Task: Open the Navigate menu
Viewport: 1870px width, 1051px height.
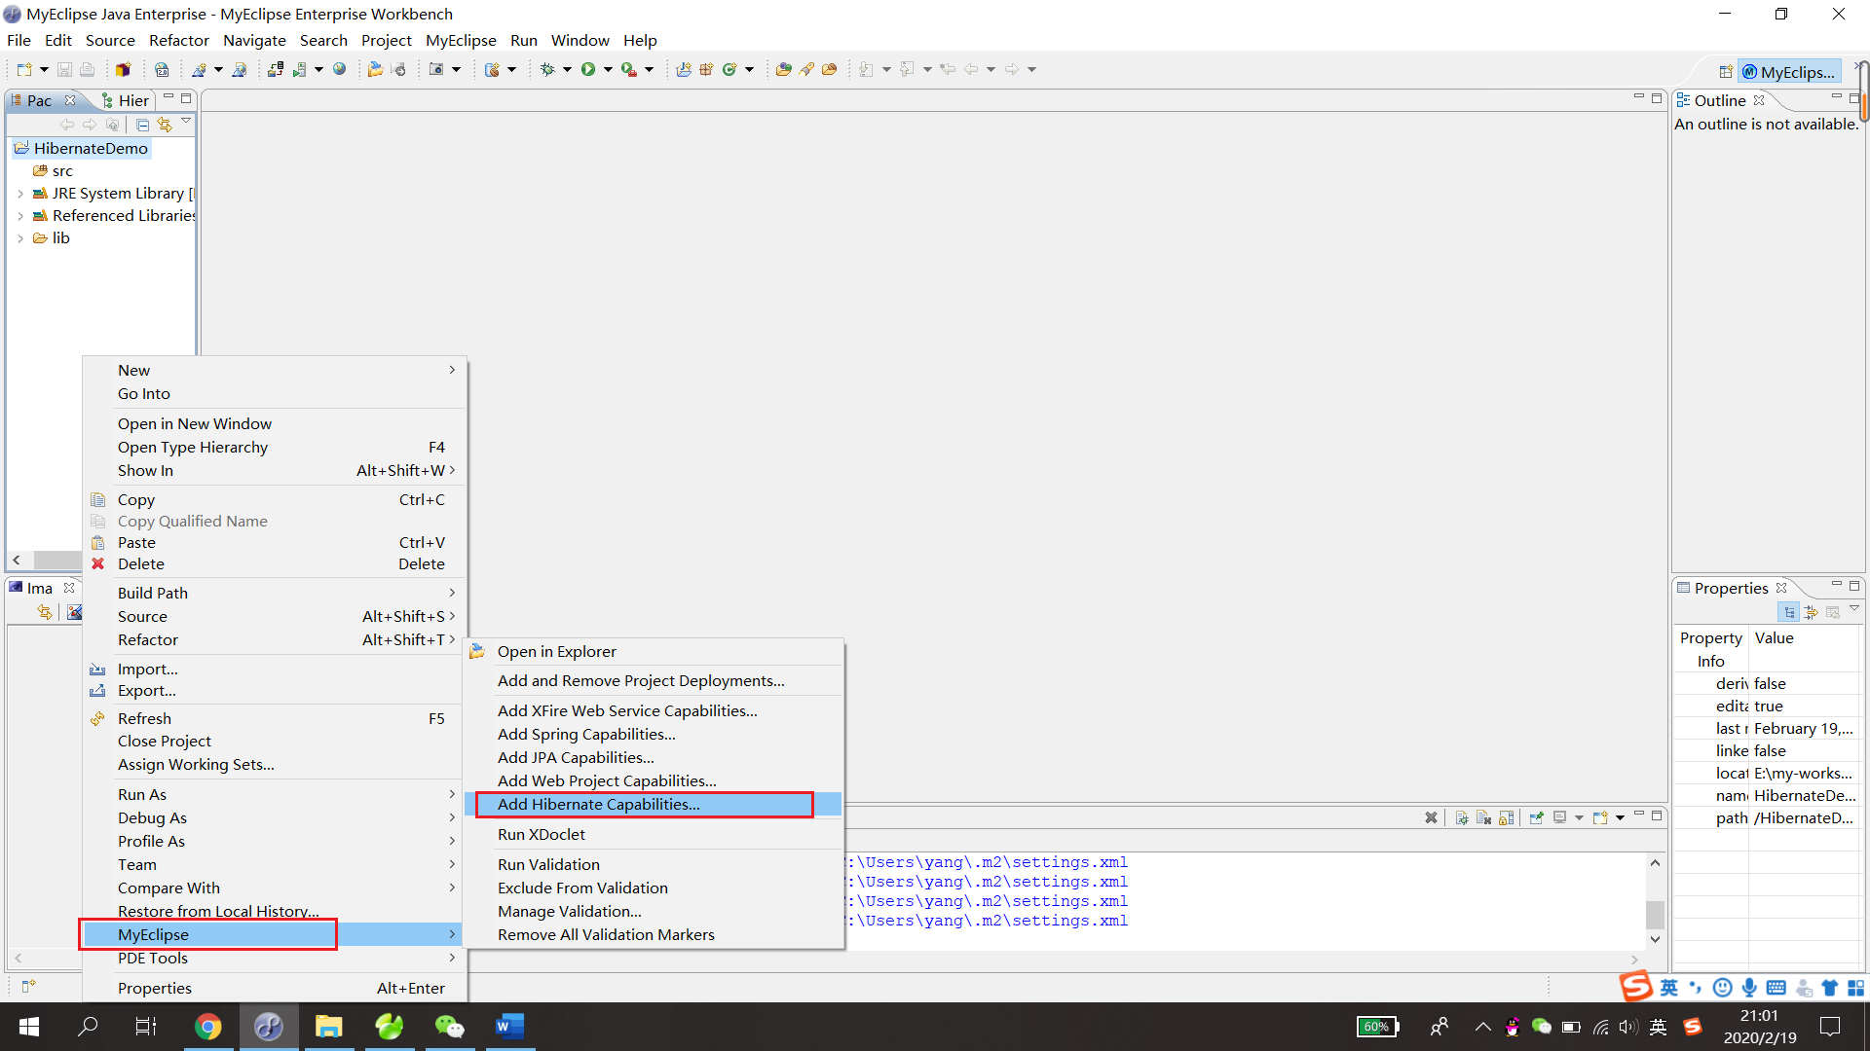Action: pos(254,40)
